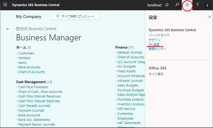This screenshot has height=128, width=213.
Task: Open General Journals under Finance
Action: click(x=130, y=52)
